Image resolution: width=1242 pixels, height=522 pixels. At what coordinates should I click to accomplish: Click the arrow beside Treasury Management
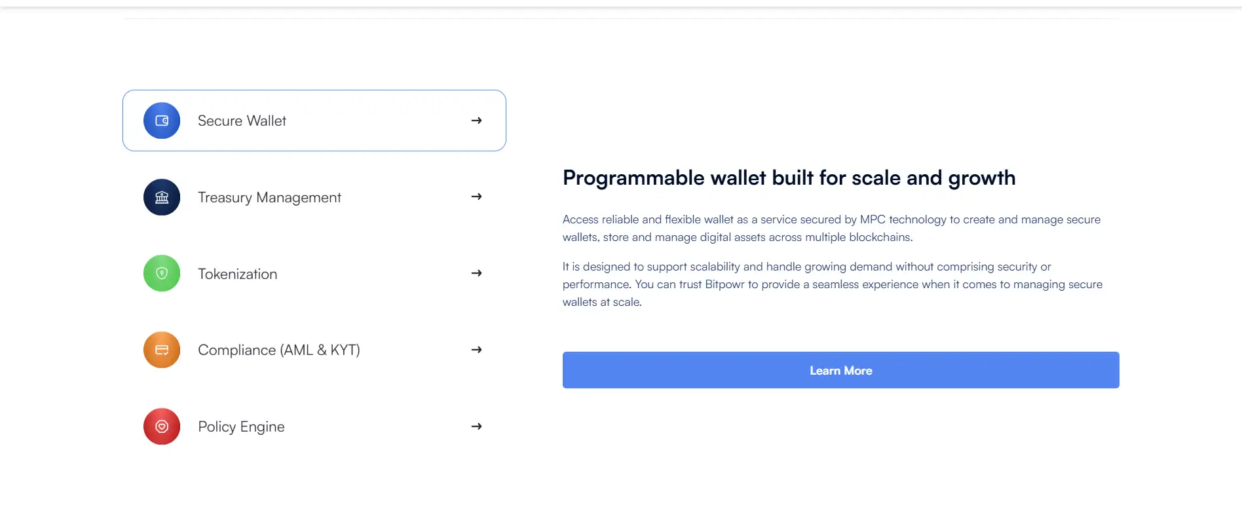476,196
